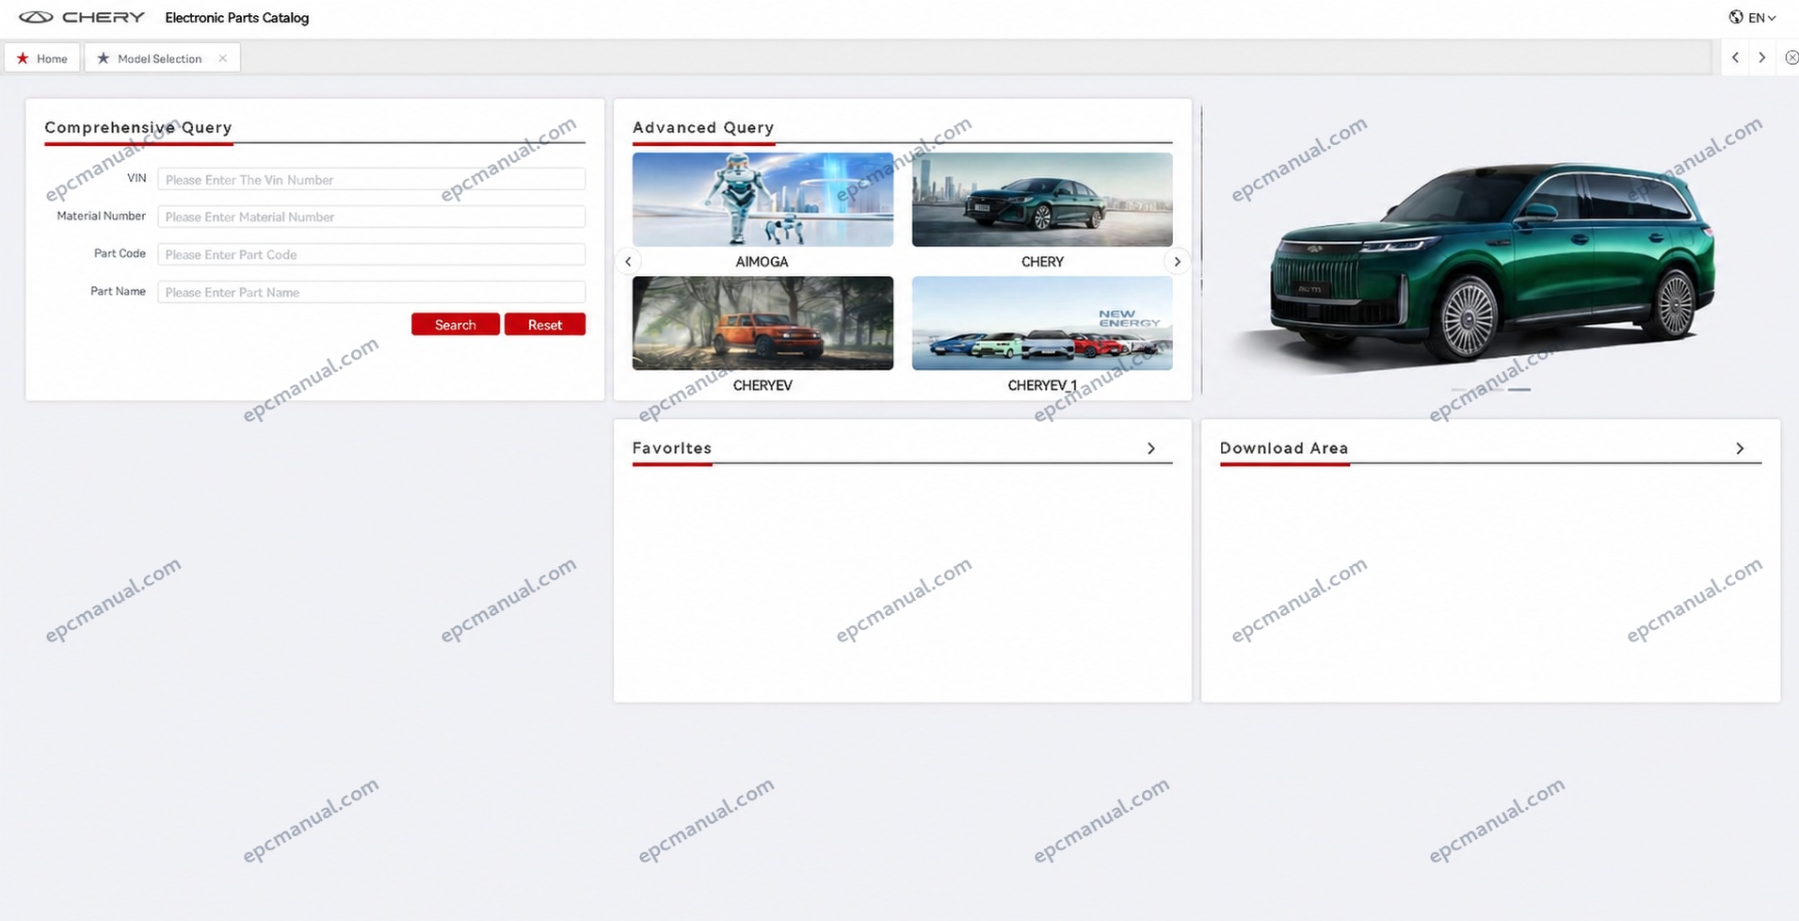Click the close-all tabs circle icon
Screen dimensions: 1799x921
(x=1791, y=57)
